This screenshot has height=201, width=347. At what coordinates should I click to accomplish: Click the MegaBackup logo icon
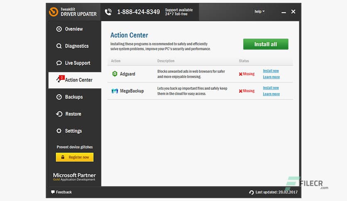click(115, 91)
